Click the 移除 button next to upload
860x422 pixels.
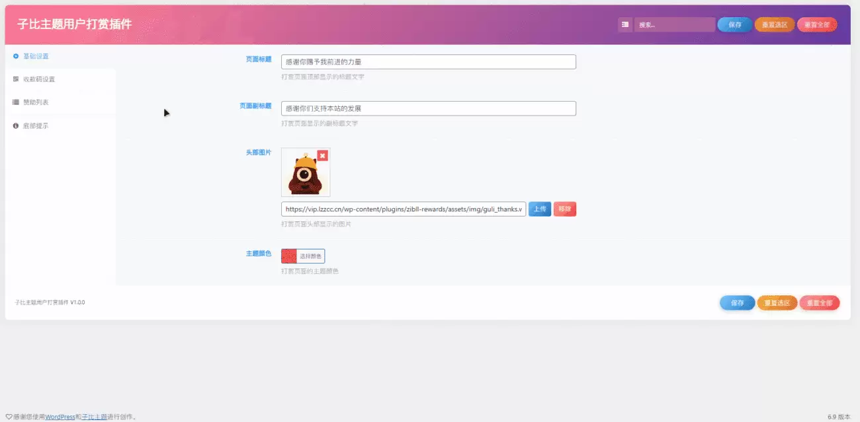click(564, 208)
